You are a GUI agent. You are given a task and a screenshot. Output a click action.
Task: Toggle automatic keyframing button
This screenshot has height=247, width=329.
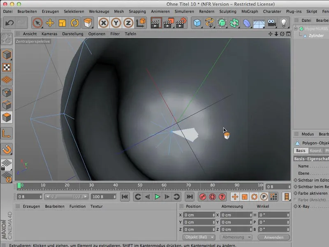(212, 197)
